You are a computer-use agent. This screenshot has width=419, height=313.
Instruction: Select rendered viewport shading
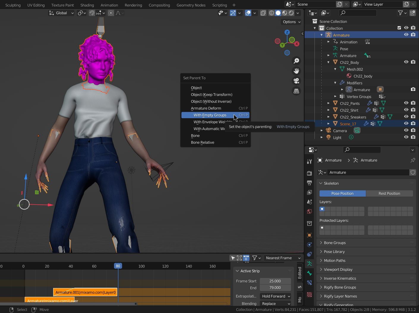click(291, 13)
